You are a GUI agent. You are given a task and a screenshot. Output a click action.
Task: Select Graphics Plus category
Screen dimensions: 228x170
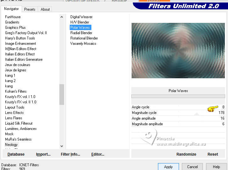15,28
